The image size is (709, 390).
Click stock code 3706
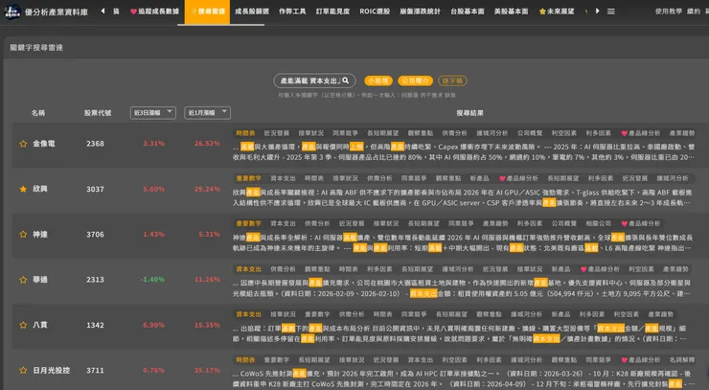click(x=95, y=235)
